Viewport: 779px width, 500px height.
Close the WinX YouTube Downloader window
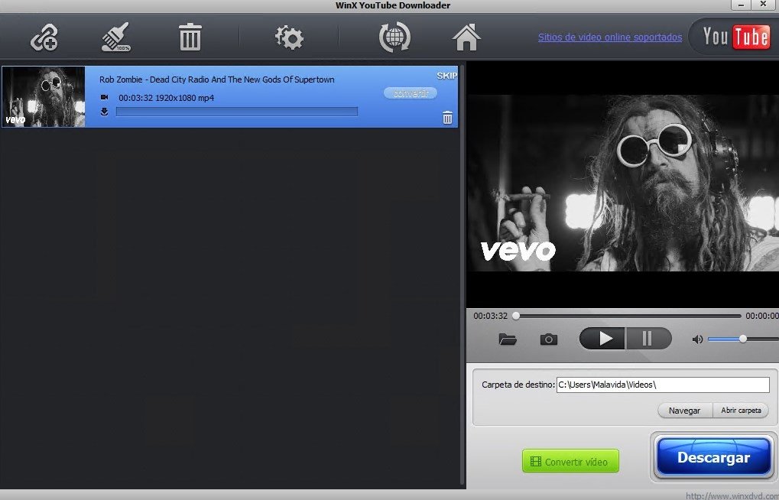[763, 5]
